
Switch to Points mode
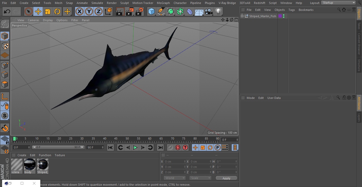5,65
